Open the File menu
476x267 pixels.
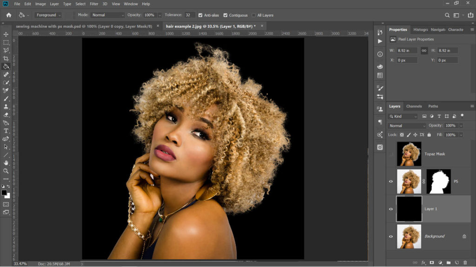(x=17, y=4)
